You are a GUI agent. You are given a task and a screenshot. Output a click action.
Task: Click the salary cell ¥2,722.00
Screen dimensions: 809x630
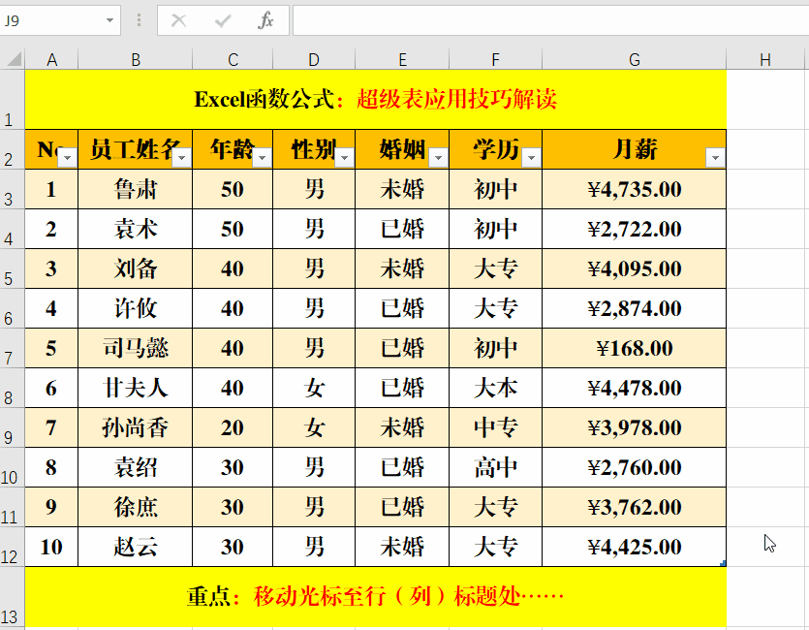pyautogui.click(x=634, y=229)
